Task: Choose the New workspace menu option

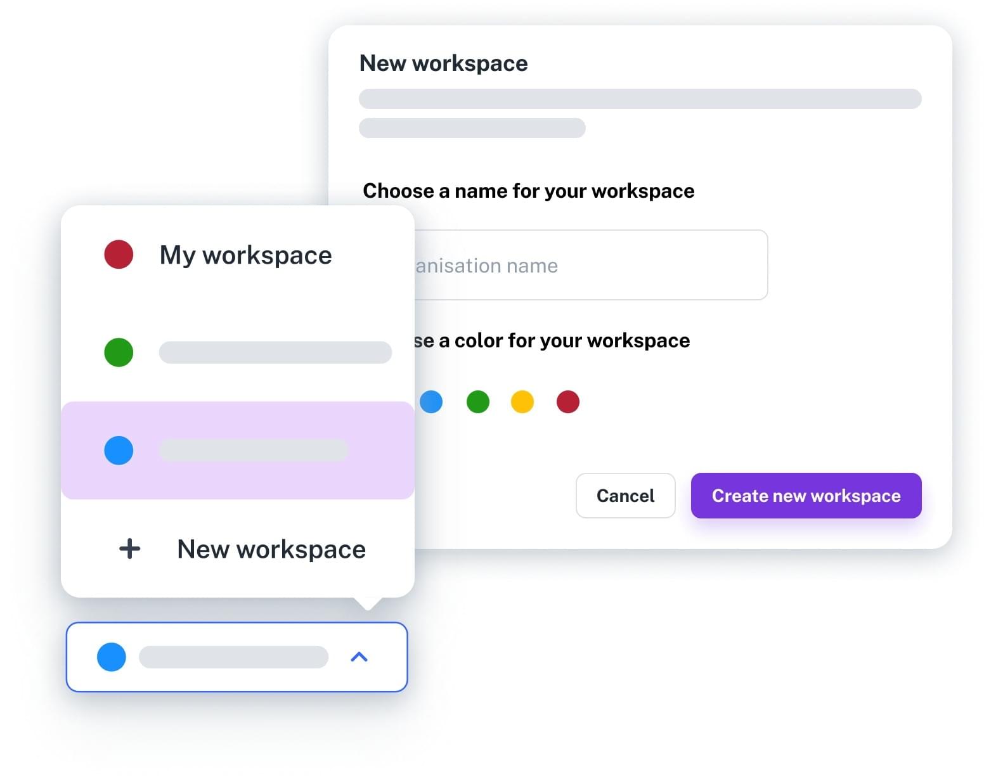Action: pyautogui.click(x=271, y=549)
